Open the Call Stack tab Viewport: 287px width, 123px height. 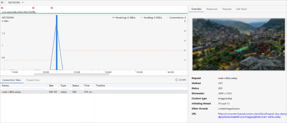[241, 9]
